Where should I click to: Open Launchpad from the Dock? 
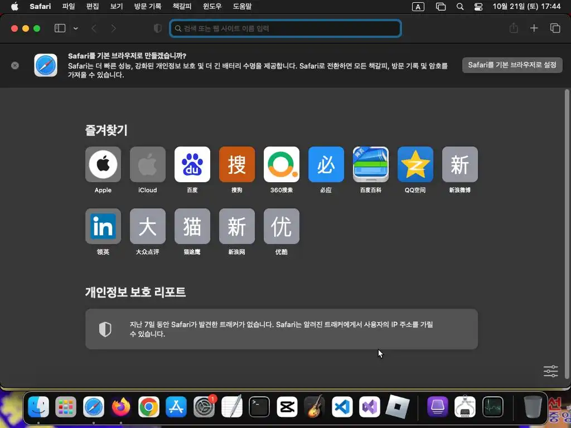[66, 406]
